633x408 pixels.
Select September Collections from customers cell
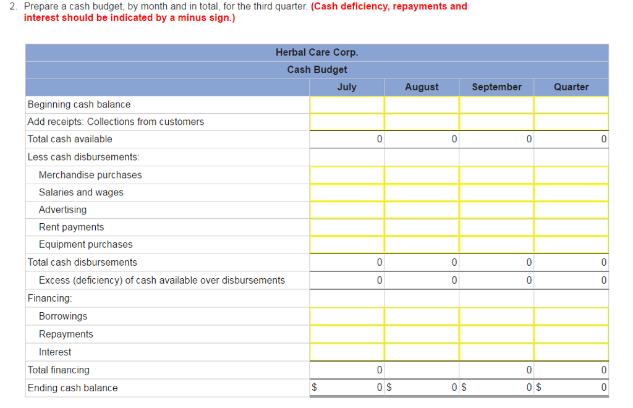click(x=496, y=122)
